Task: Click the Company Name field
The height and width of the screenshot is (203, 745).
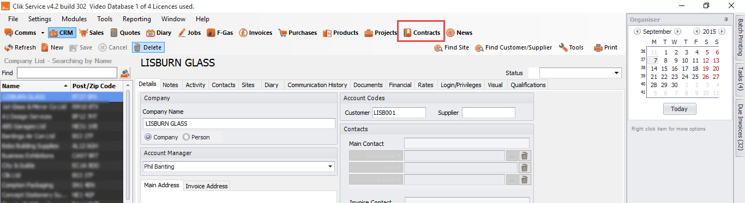Action: 239,124
